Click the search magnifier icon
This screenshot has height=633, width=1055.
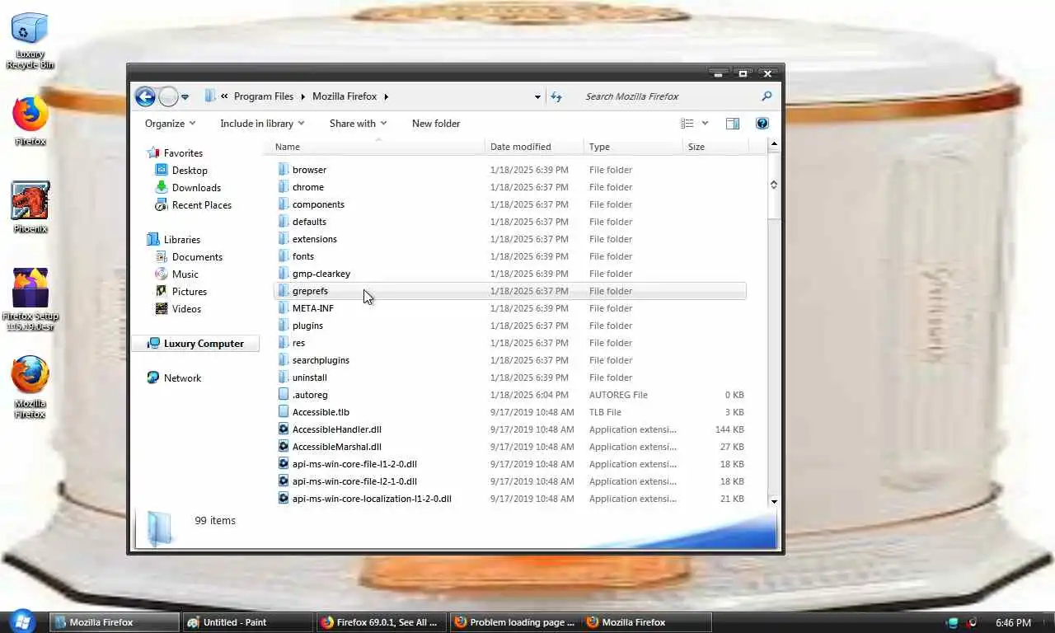tap(767, 96)
